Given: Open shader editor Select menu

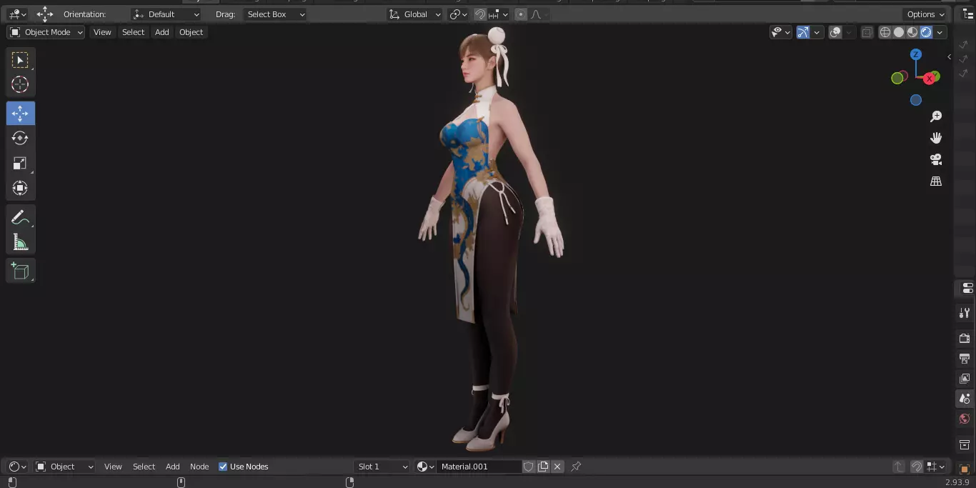Looking at the screenshot, I should click(144, 467).
